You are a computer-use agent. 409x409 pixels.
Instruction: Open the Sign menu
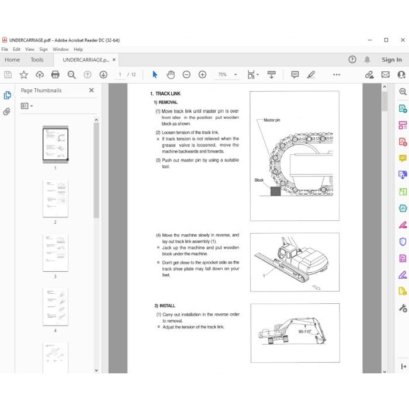(x=43, y=49)
